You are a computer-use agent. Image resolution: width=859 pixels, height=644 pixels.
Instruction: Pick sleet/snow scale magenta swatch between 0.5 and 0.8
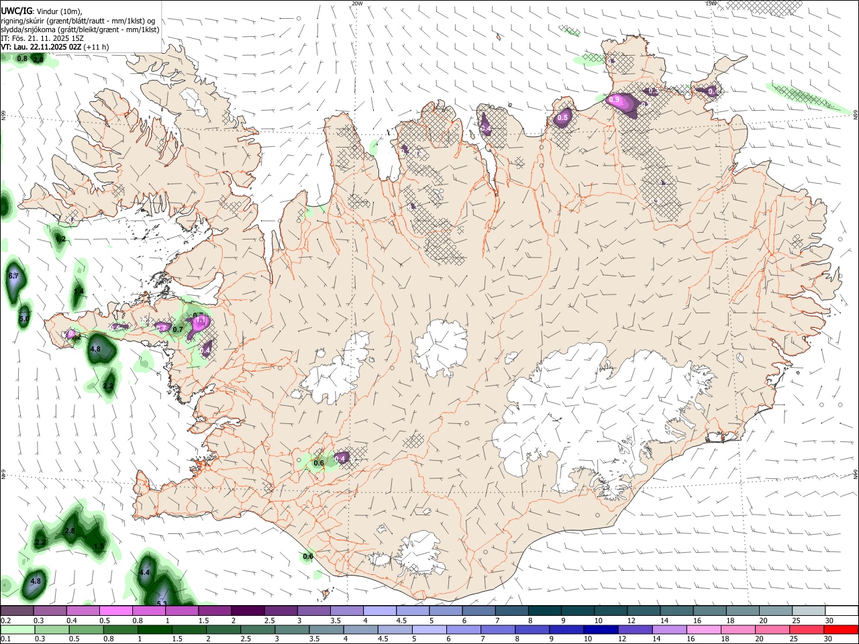(115, 610)
